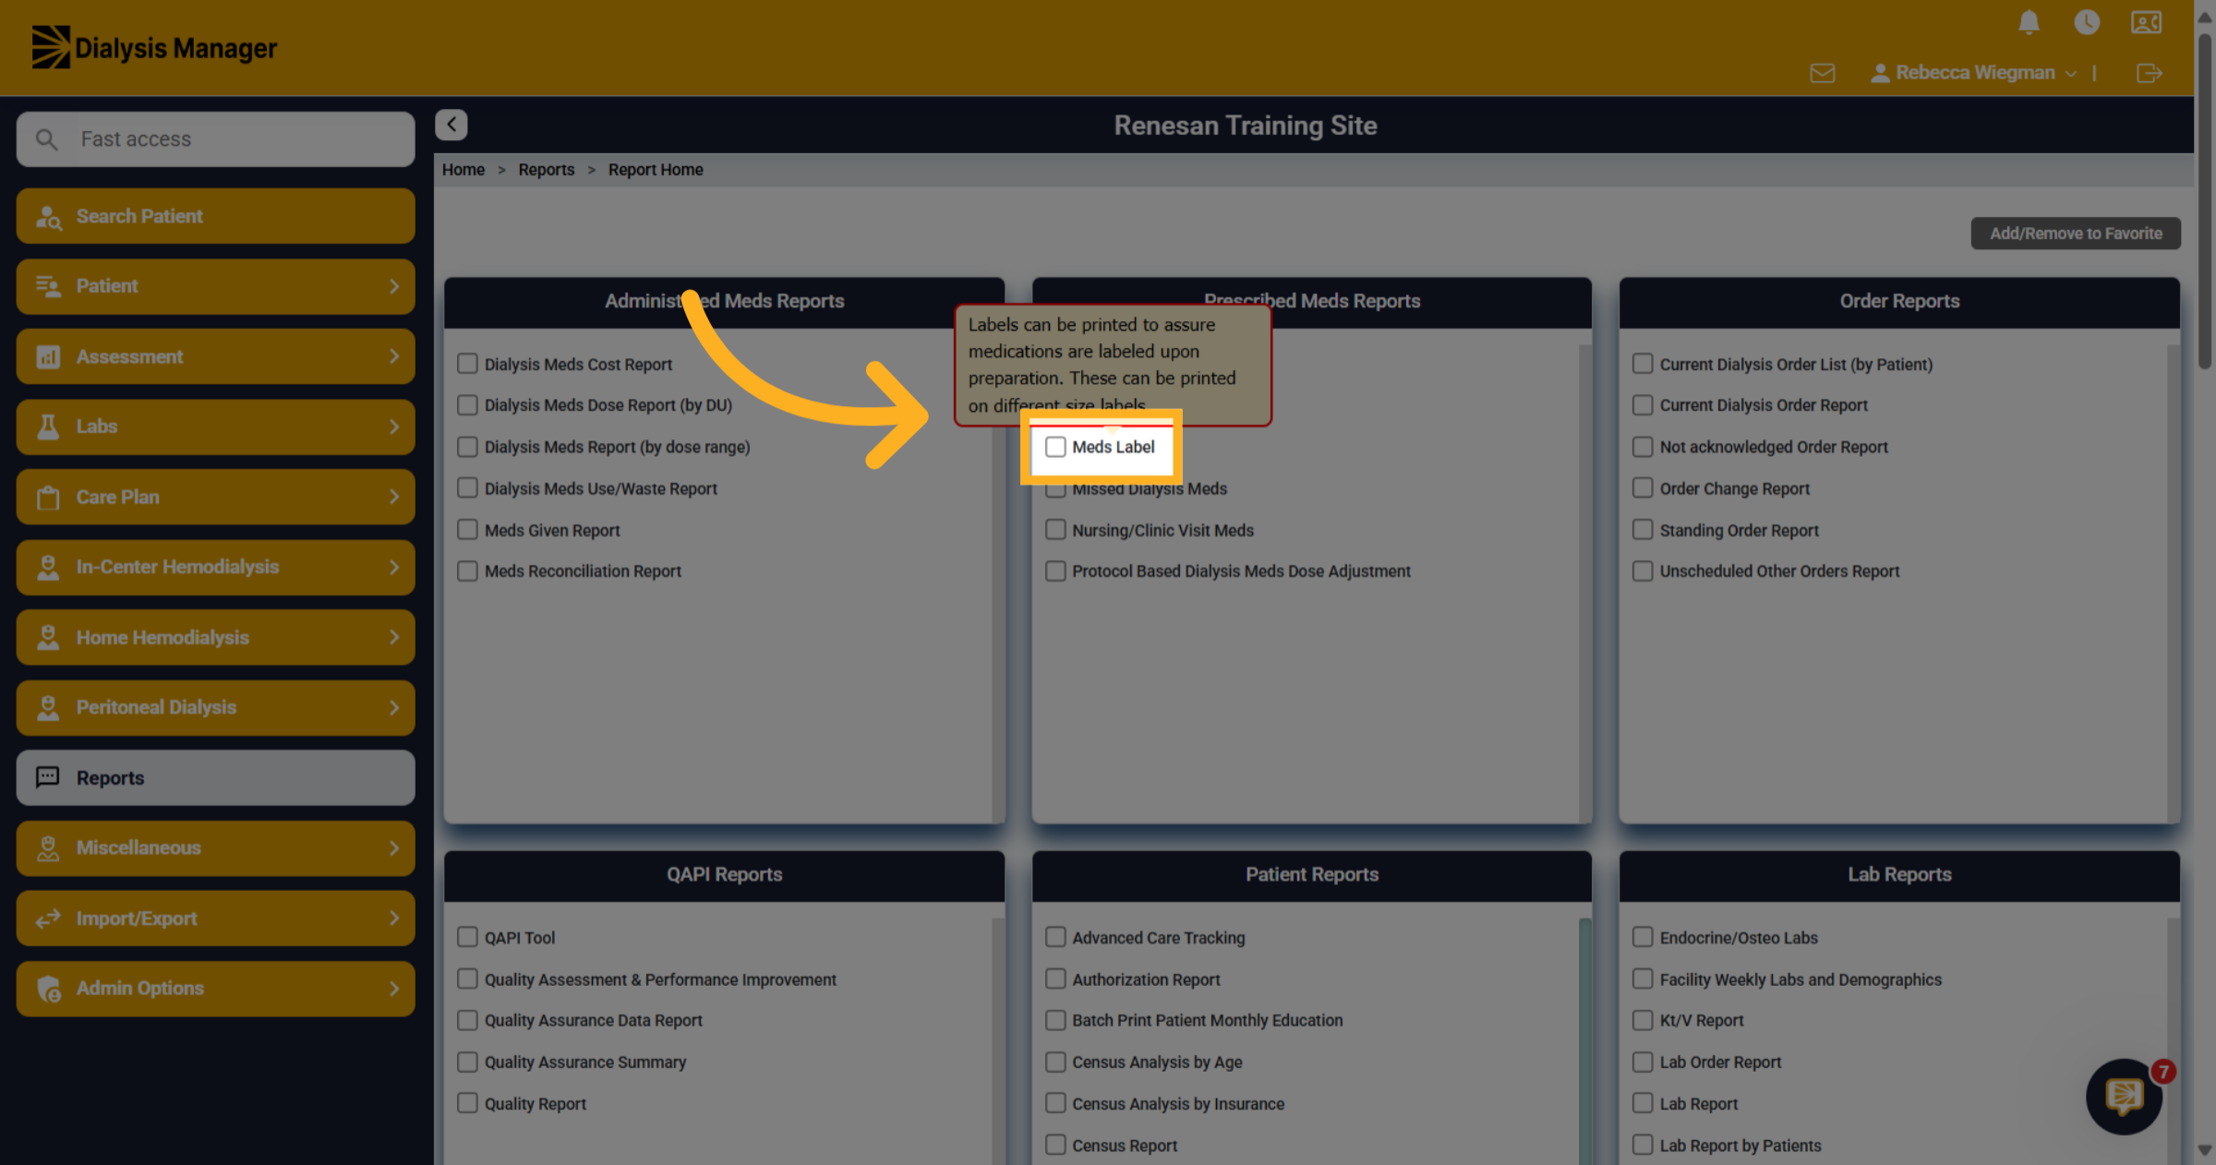Image resolution: width=2216 pixels, height=1165 pixels.
Task: Click the Reports breadcrumb link
Action: click(x=546, y=170)
